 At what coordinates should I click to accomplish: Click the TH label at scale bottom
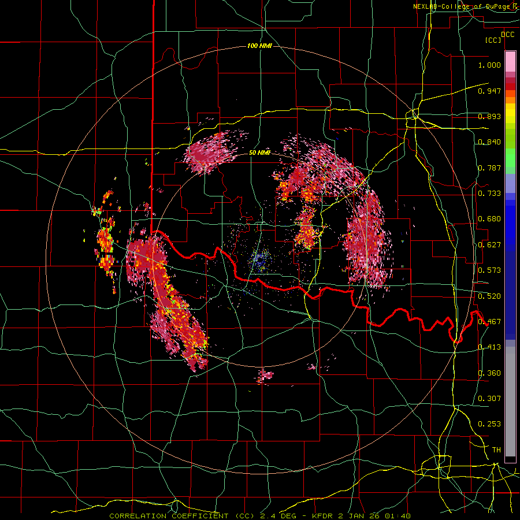[496, 450]
